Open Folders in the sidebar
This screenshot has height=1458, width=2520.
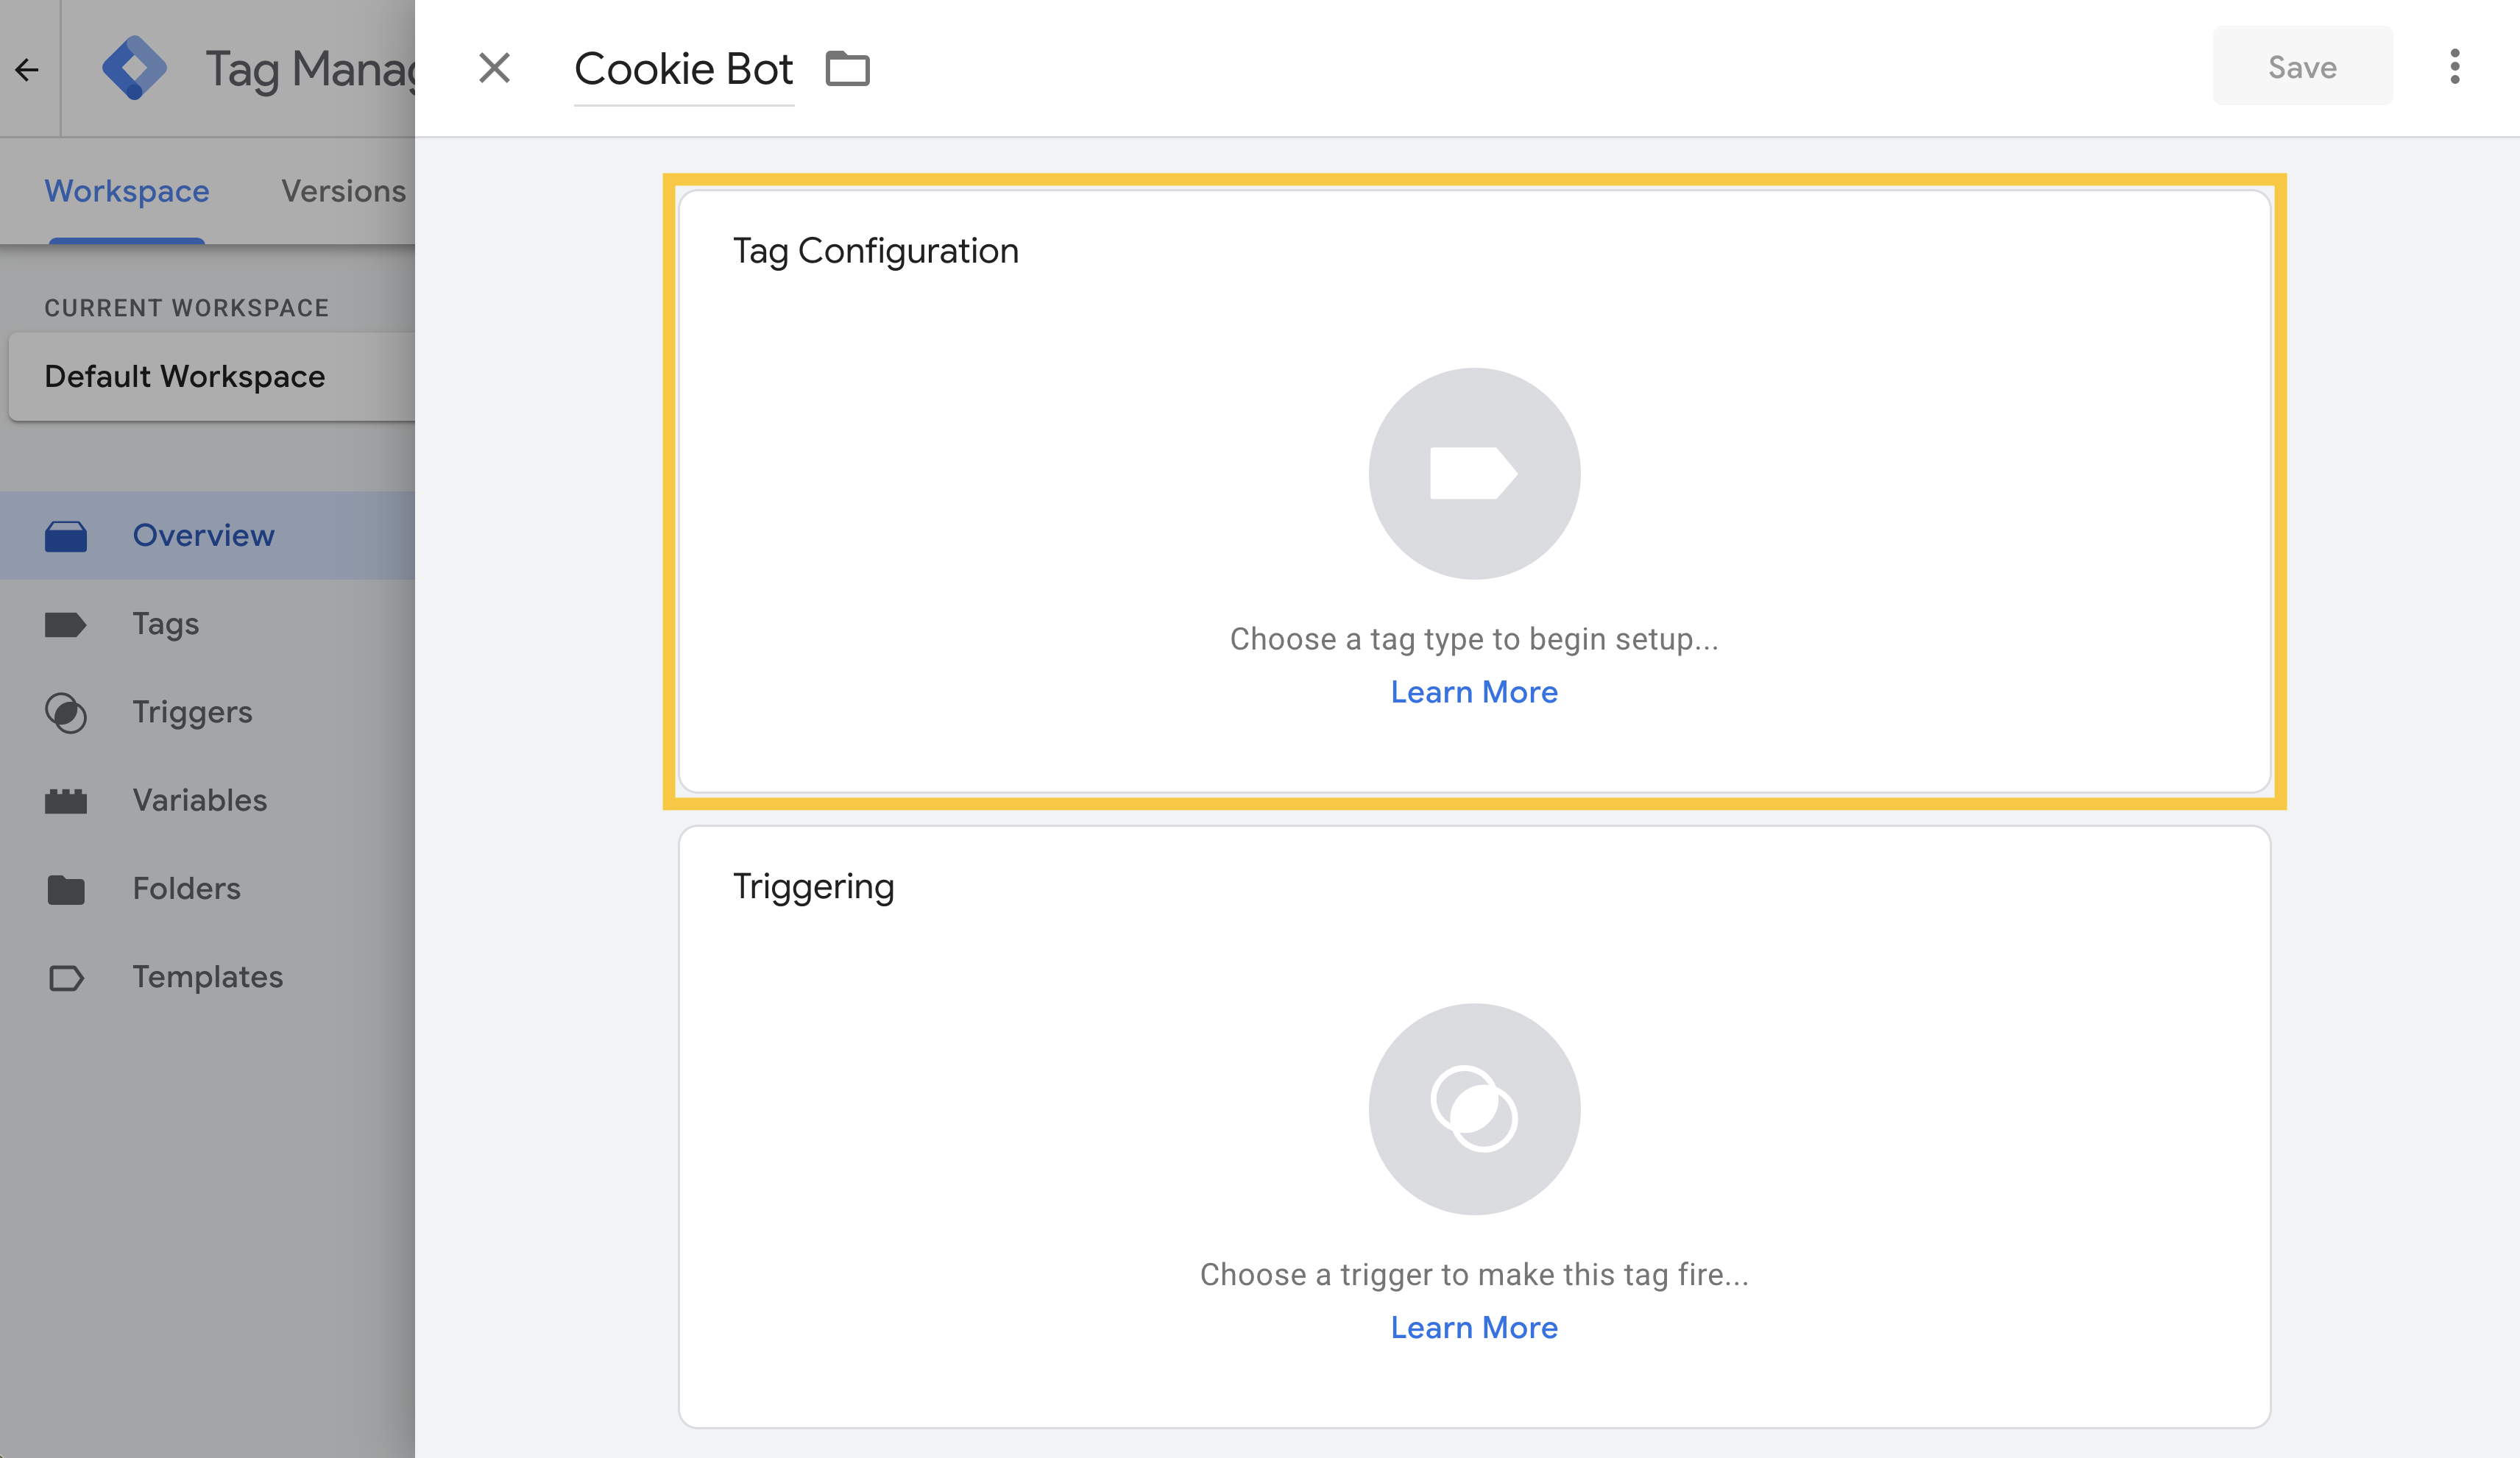[208, 889]
